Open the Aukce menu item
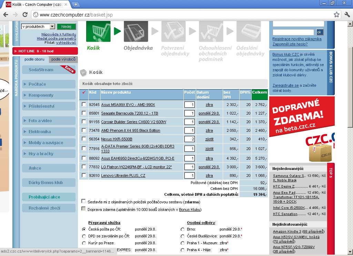The image size is (353, 256). tap(49, 168)
